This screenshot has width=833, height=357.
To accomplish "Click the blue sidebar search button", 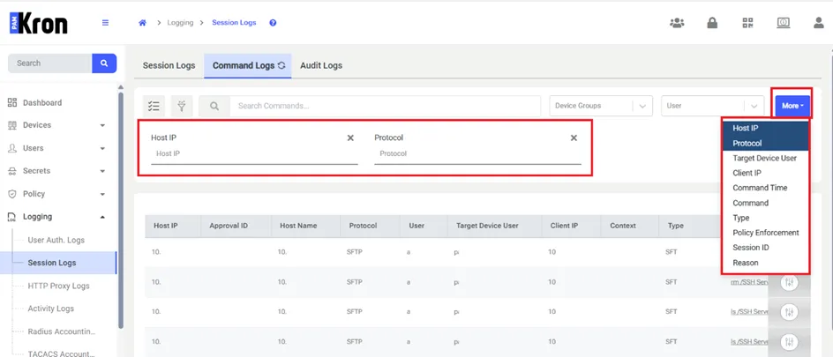I will [104, 63].
